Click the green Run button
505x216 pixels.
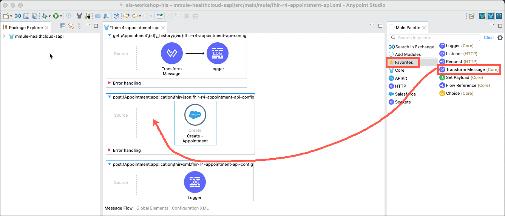pos(56,16)
